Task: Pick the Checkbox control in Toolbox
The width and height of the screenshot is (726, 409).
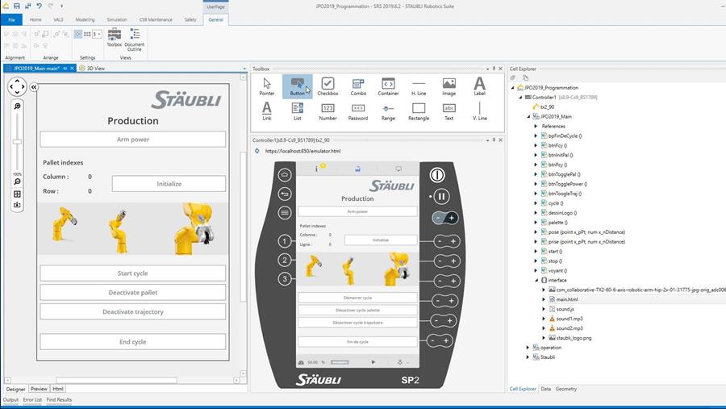Action: 328,86
